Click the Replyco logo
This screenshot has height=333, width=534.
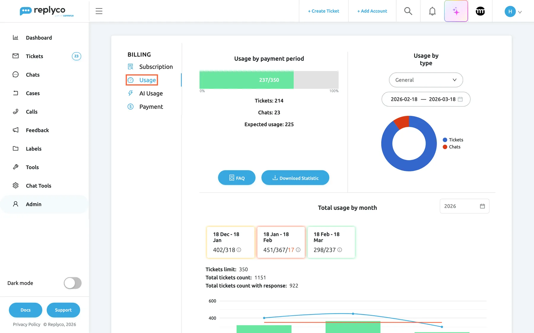(x=47, y=11)
